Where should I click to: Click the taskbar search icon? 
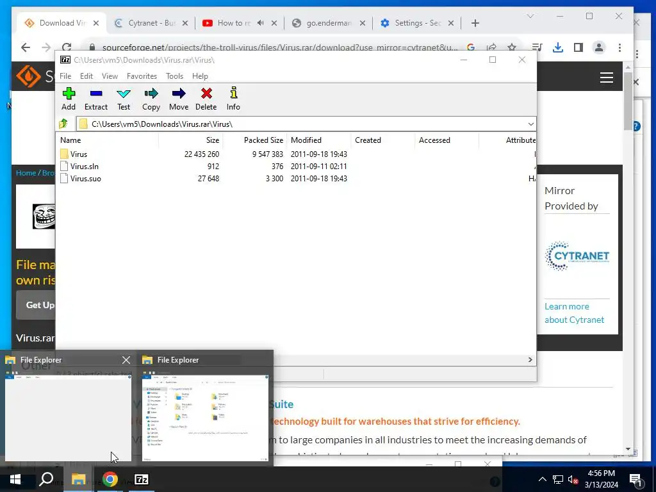point(46,479)
